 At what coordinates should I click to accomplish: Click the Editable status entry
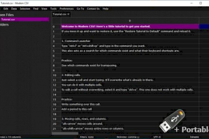(195, 137)
